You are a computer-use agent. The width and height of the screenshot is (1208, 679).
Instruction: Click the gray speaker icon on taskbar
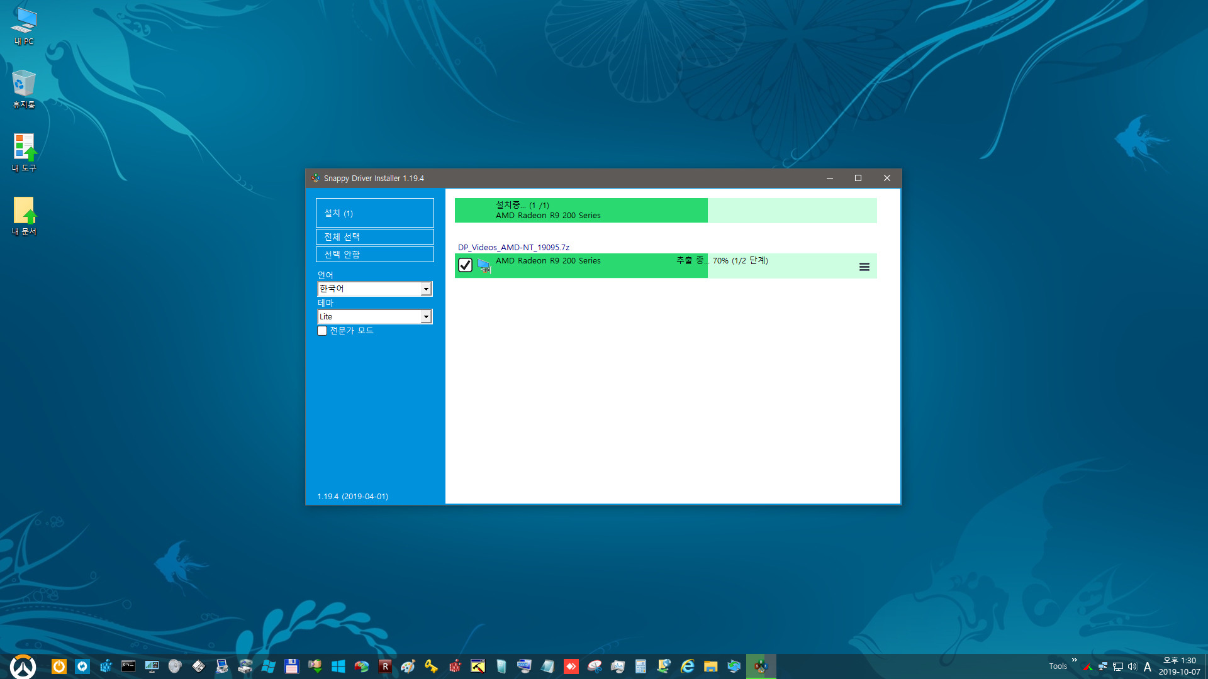[175, 666]
